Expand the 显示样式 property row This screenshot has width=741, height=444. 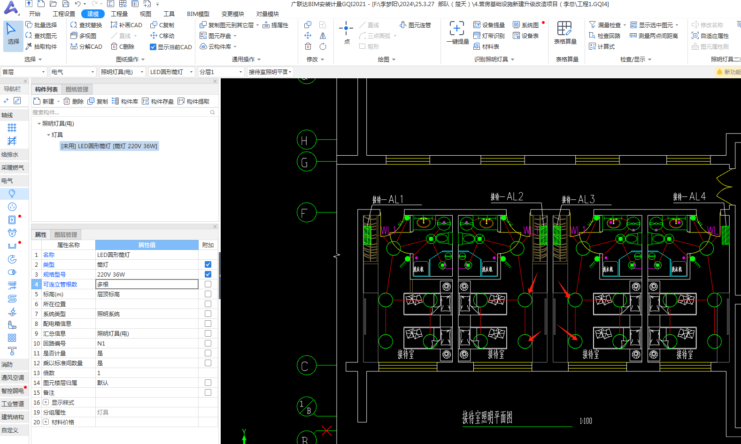pos(46,402)
